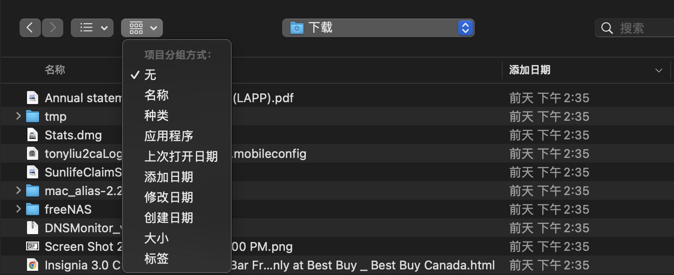The image size is (674, 275).
Task: Go forward with the right arrow button
Action: tap(53, 28)
